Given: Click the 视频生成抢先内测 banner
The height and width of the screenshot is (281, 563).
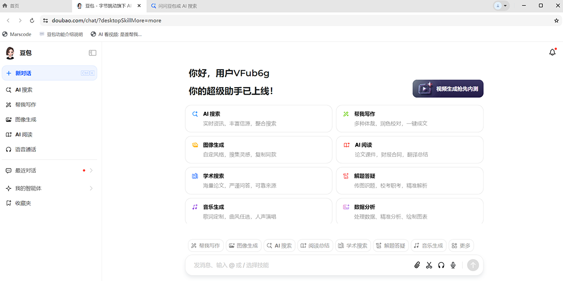Looking at the screenshot, I should (448, 89).
